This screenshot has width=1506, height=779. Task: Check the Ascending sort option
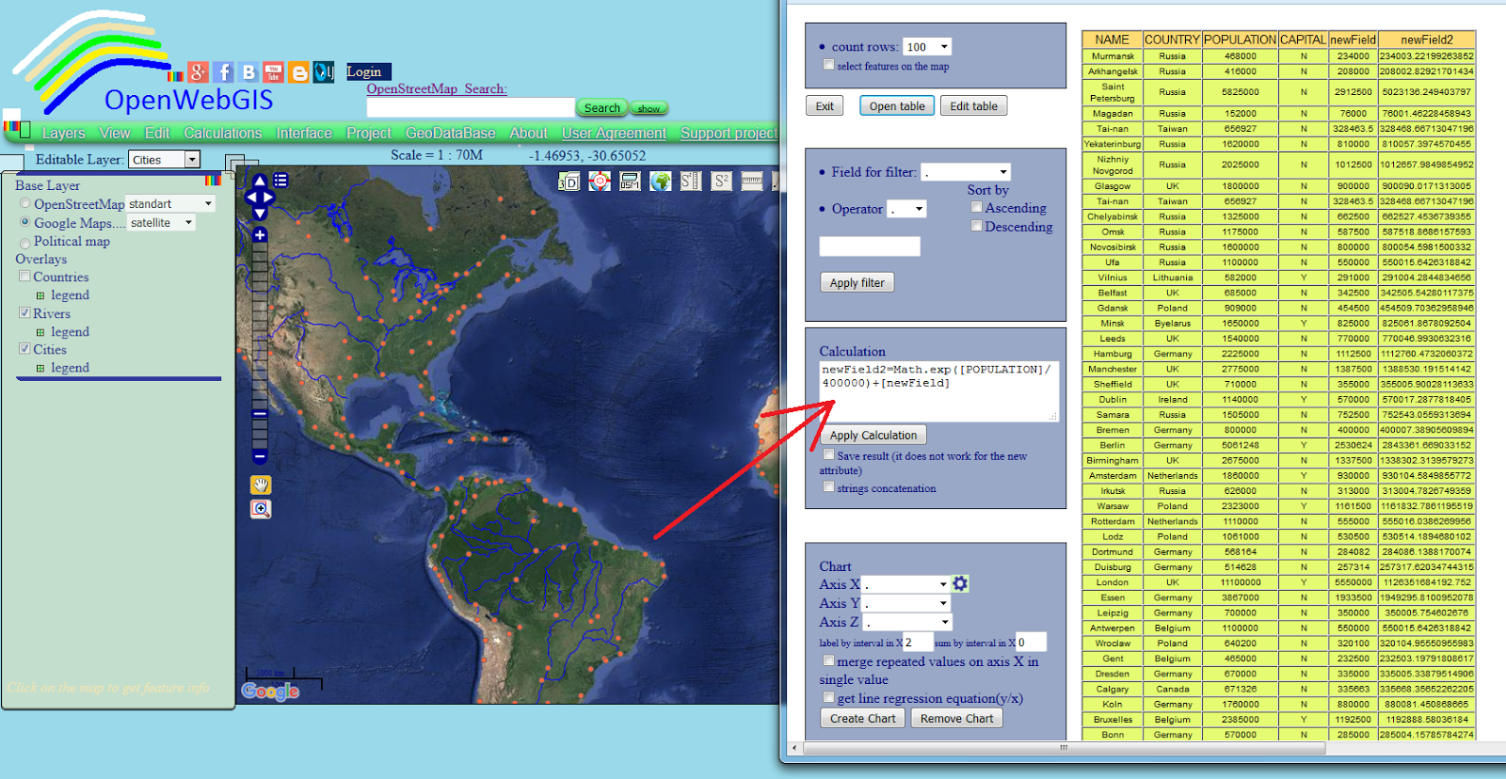point(977,207)
